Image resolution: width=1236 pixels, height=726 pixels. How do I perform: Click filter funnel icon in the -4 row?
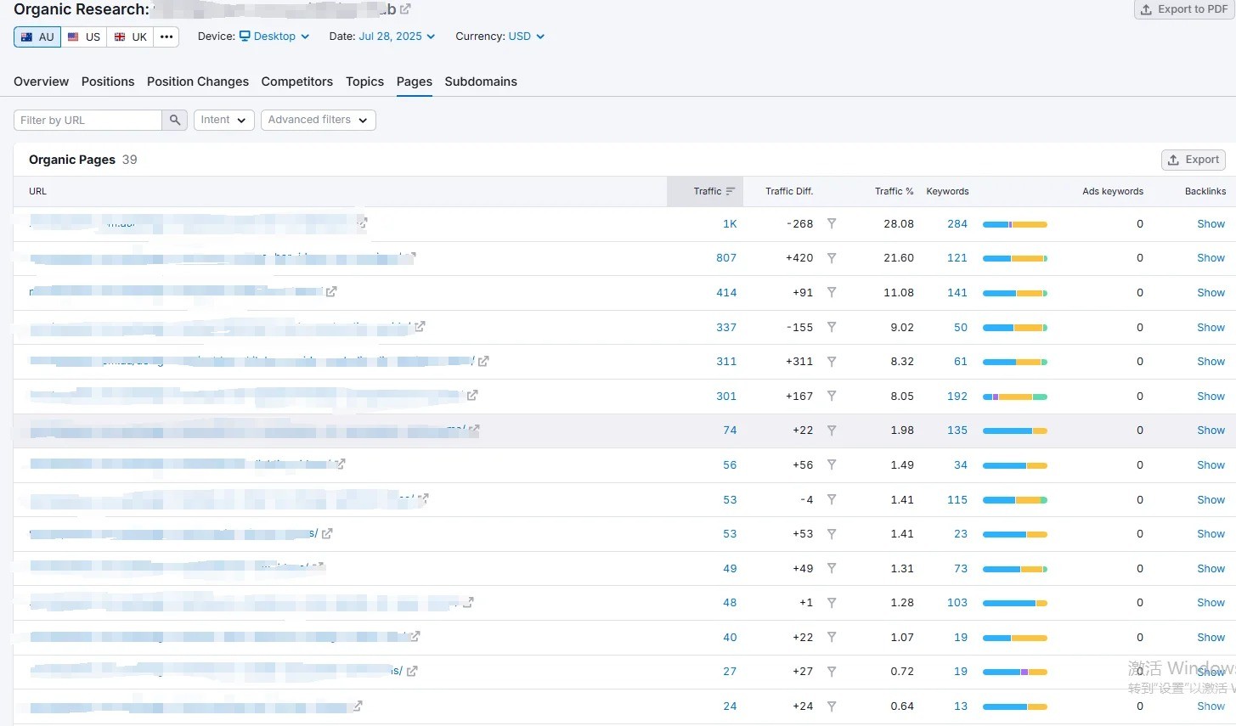pos(832,499)
